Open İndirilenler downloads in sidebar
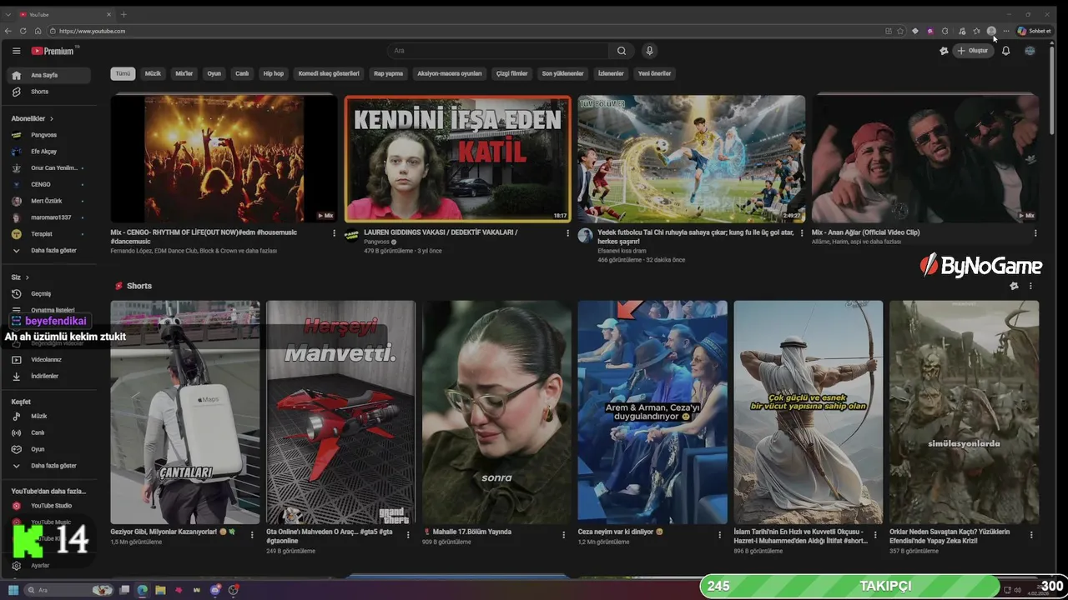The width and height of the screenshot is (1068, 600). click(50, 376)
